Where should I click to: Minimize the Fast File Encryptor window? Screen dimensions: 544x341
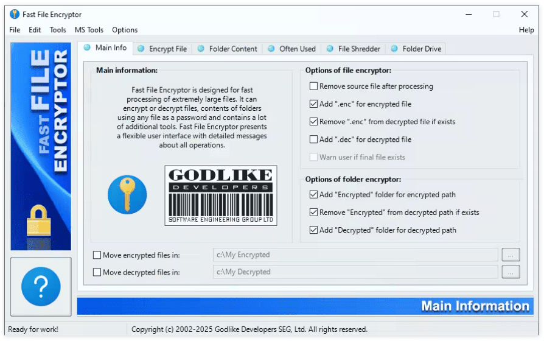tap(469, 14)
